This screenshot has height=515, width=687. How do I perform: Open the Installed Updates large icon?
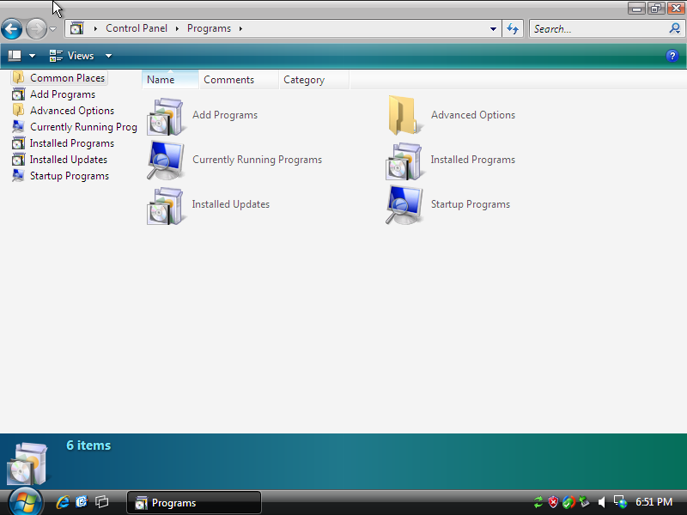click(165, 205)
